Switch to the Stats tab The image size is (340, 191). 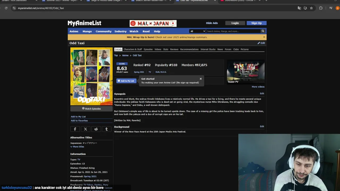[x=166, y=49]
